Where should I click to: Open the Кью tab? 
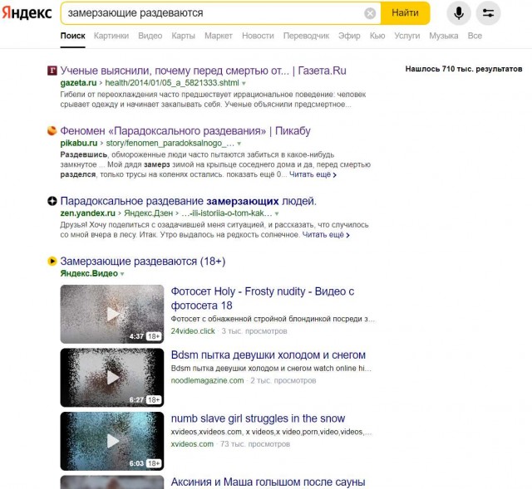(x=377, y=36)
